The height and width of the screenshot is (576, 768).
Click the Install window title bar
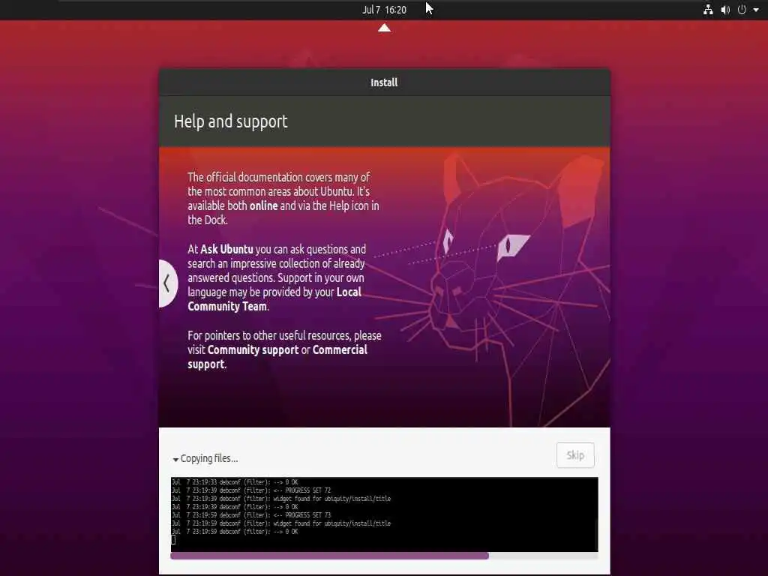[385, 82]
